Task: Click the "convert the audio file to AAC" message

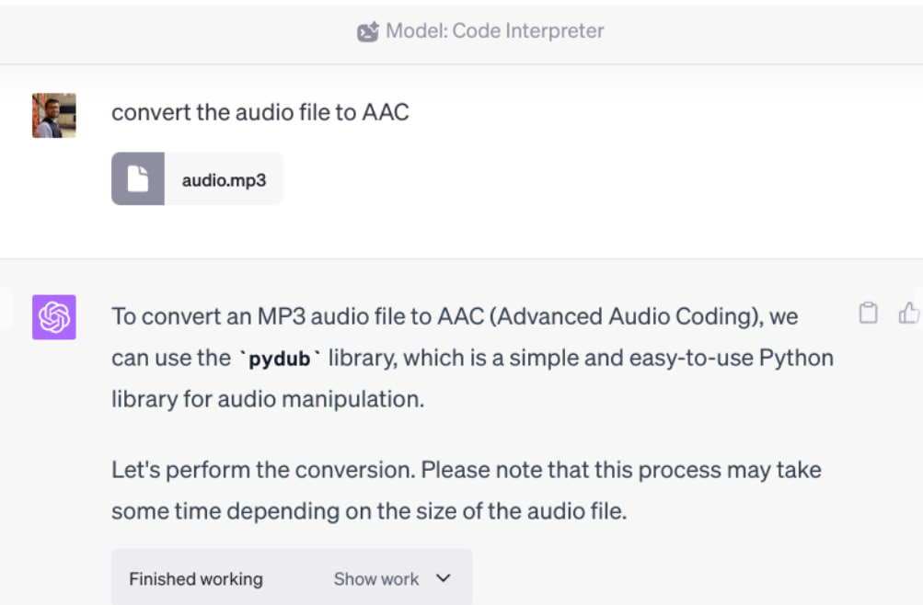Action: [x=260, y=112]
